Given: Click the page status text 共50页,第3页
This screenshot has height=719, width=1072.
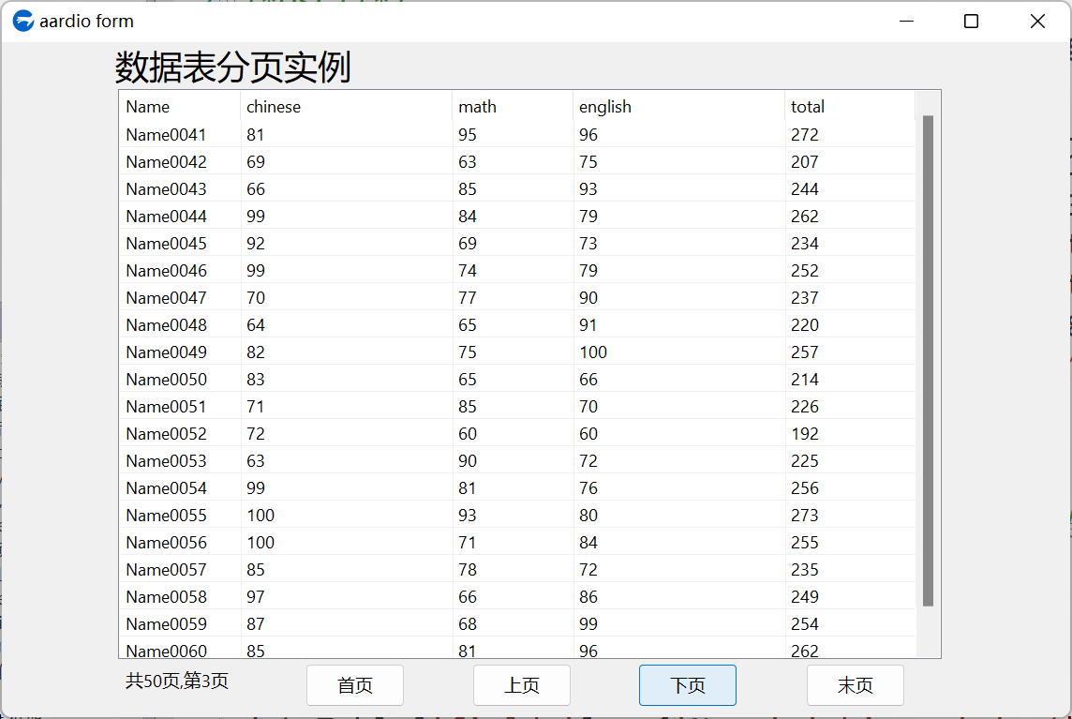Looking at the screenshot, I should point(177,681).
